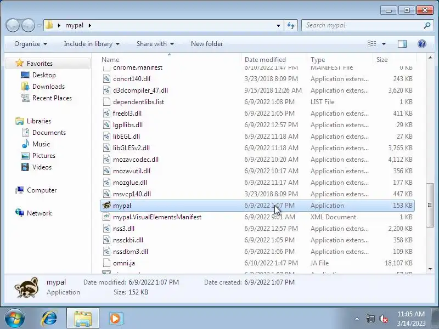Launch Internet Explorer from the taskbar

coord(49,319)
